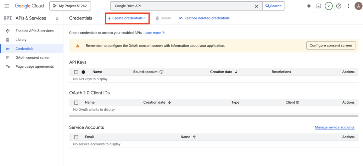Screen dimensions: 363x166
Task: Activate Cloud Shell terminal icon
Action: pyautogui.click(x=319, y=6)
